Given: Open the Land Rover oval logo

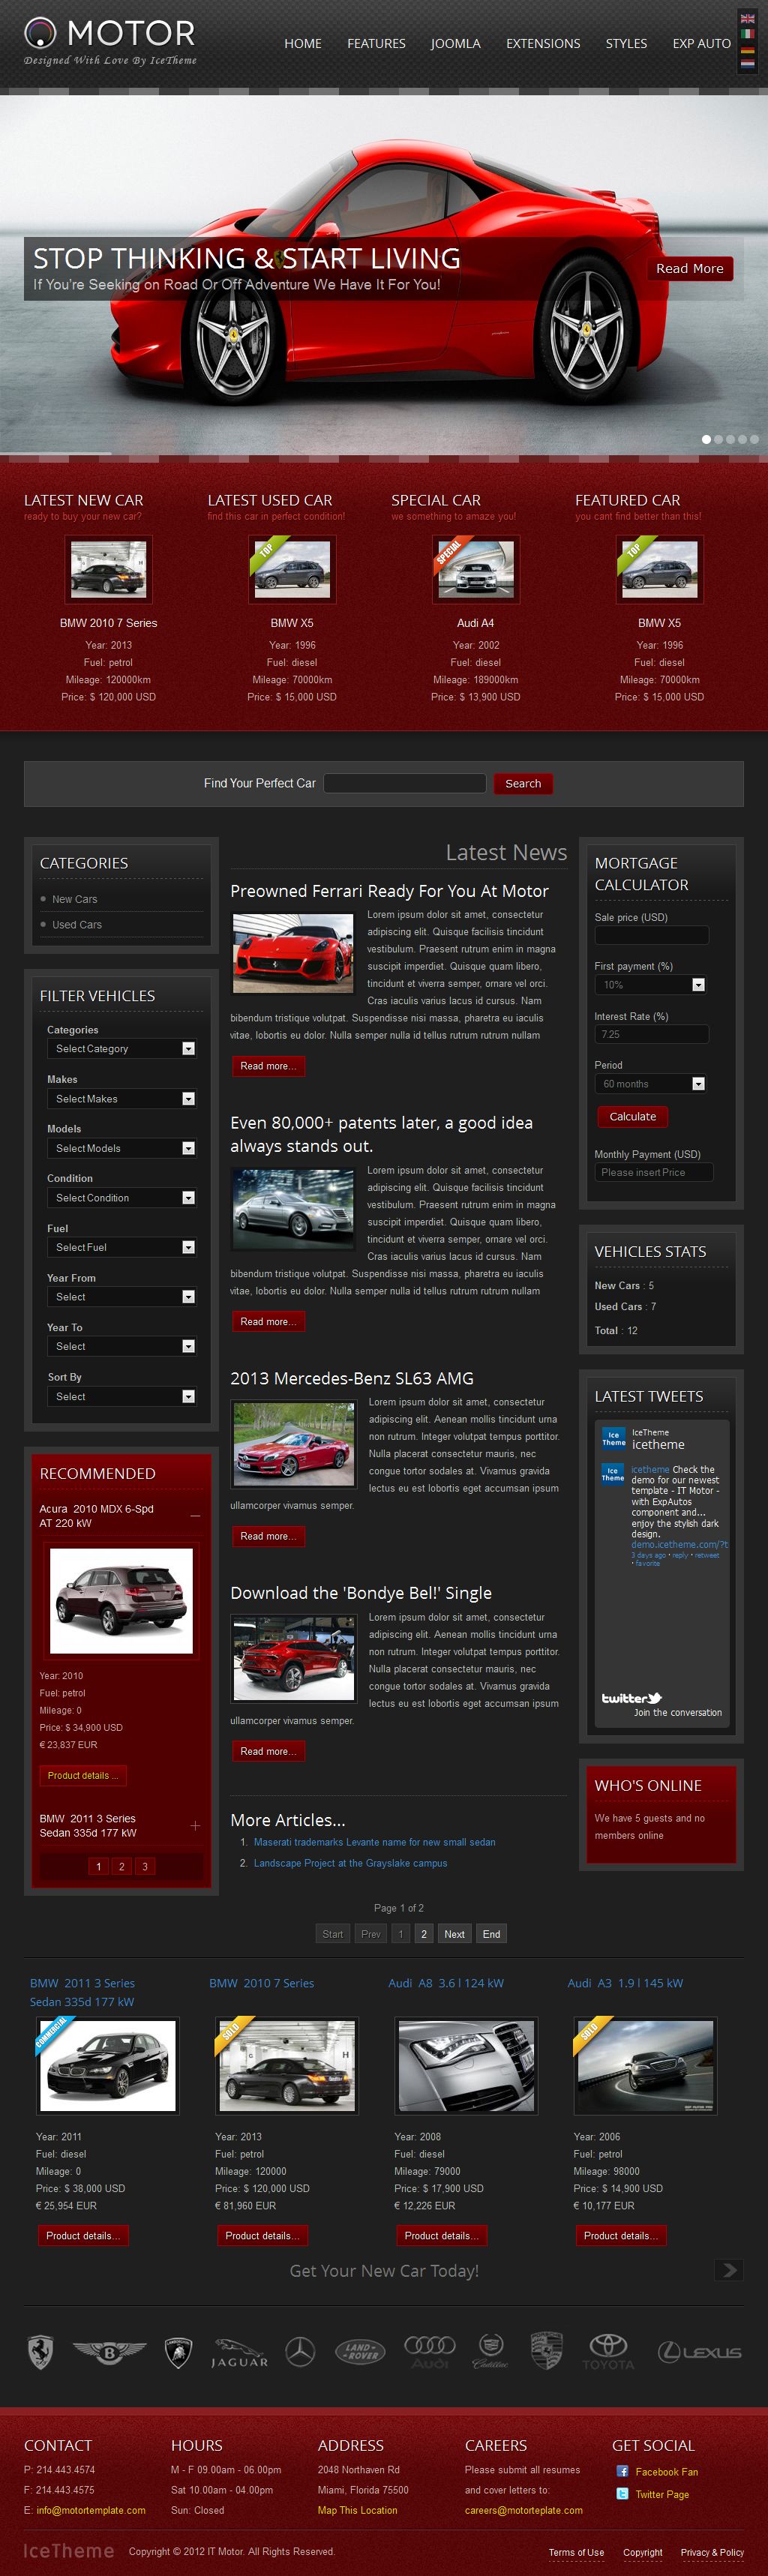Looking at the screenshot, I should click(359, 2351).
